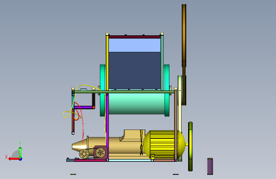Select the right cyan drum flange
The image size is (276, 179).
167,90
